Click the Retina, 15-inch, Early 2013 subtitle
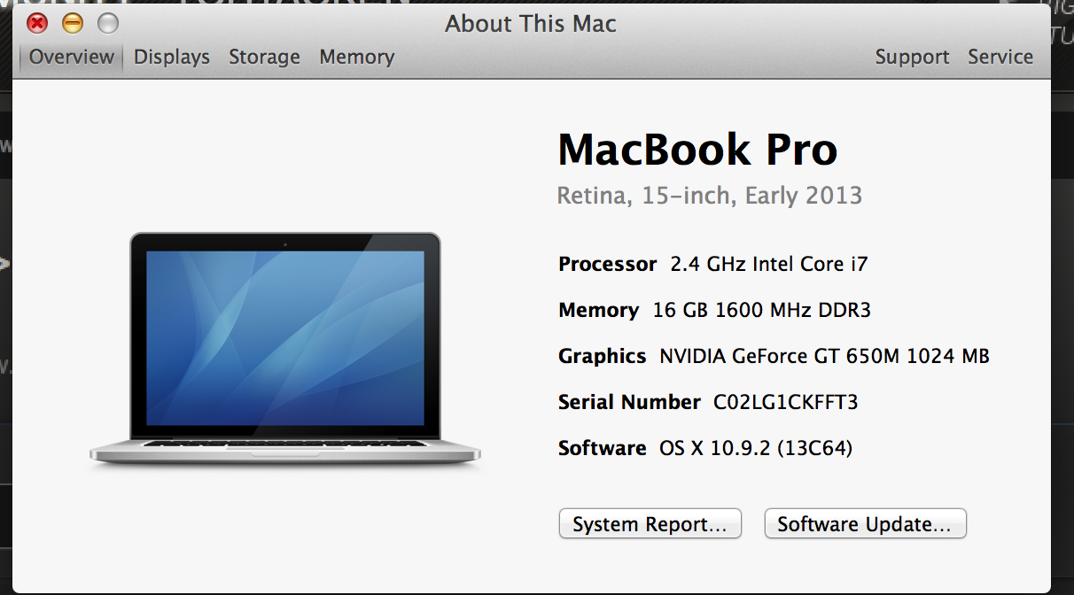 tap(709, 196)
